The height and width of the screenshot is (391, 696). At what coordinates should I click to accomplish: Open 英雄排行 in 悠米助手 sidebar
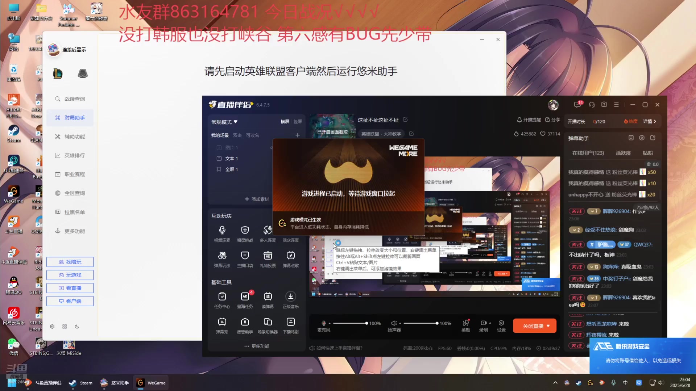point(70,155)
